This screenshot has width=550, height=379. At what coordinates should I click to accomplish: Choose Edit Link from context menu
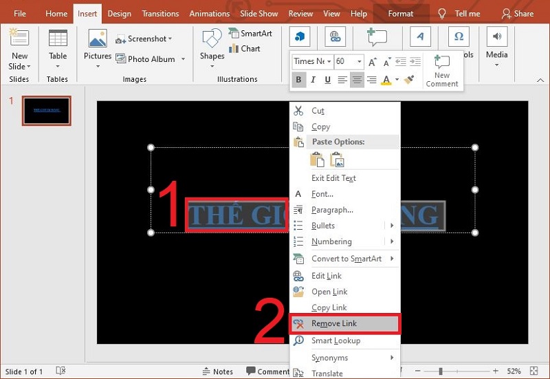pyautogui.click(x=345, y=276)
